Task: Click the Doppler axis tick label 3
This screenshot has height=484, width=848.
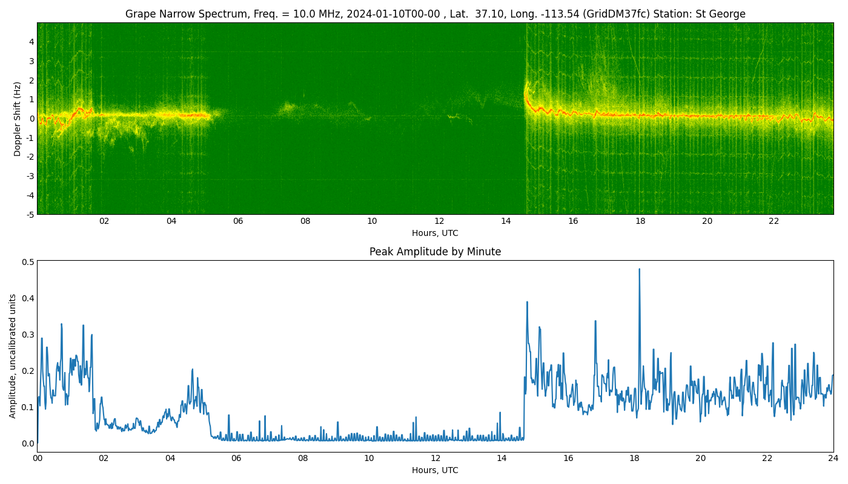Action: click(x=30, y=61)
